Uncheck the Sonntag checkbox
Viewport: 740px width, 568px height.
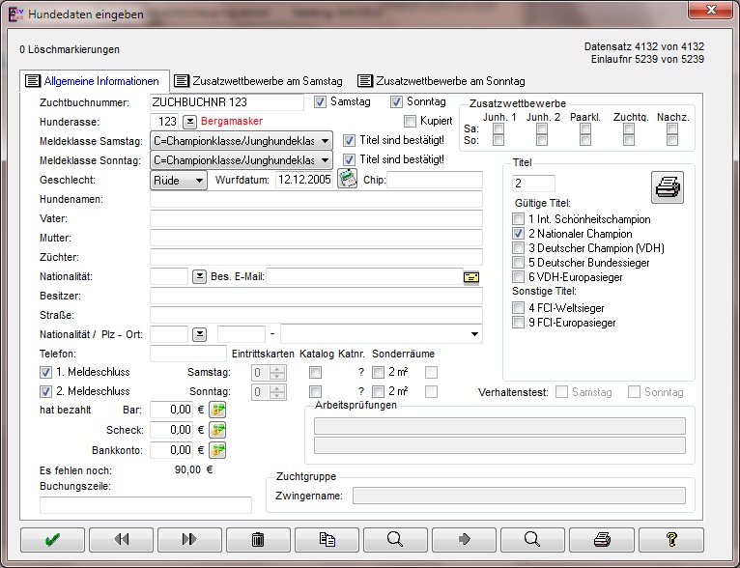pyautogui.click(x=396, y=101)
